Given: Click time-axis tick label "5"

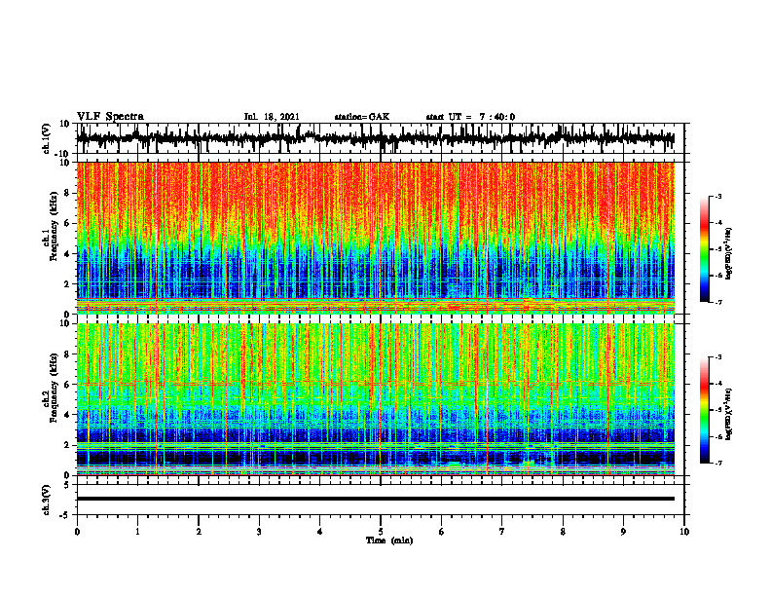Looking at the screenshot, I should 381,532.
